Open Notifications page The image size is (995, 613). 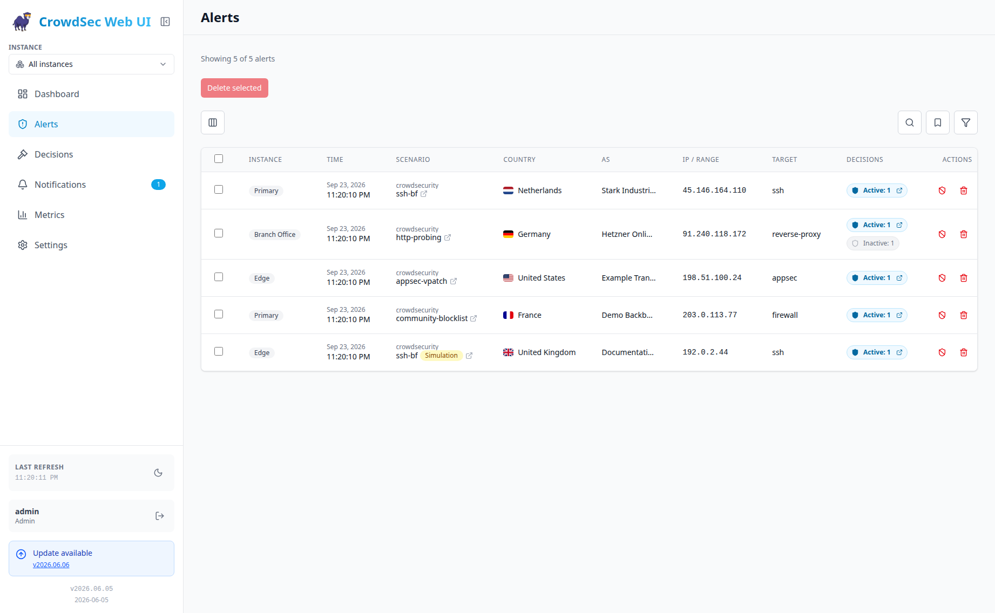91,185
